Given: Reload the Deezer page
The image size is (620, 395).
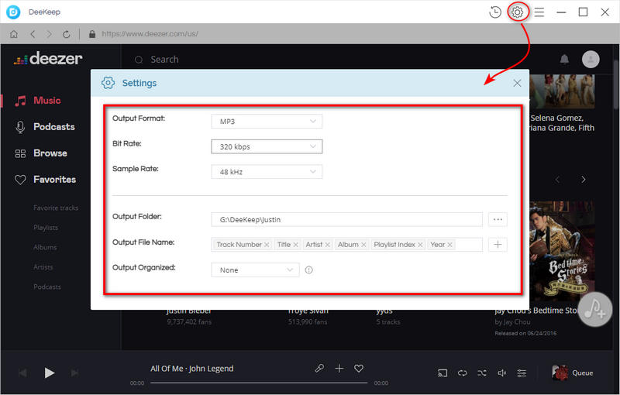Looking at the screenshot, I should point(67,34).
